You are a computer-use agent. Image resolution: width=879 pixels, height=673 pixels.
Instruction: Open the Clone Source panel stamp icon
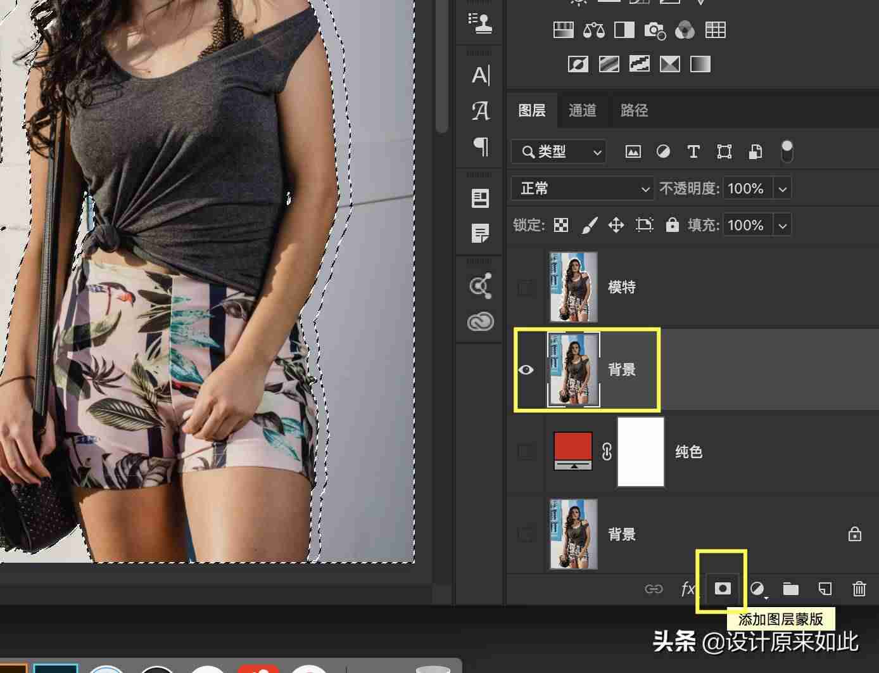coord(480,23)
